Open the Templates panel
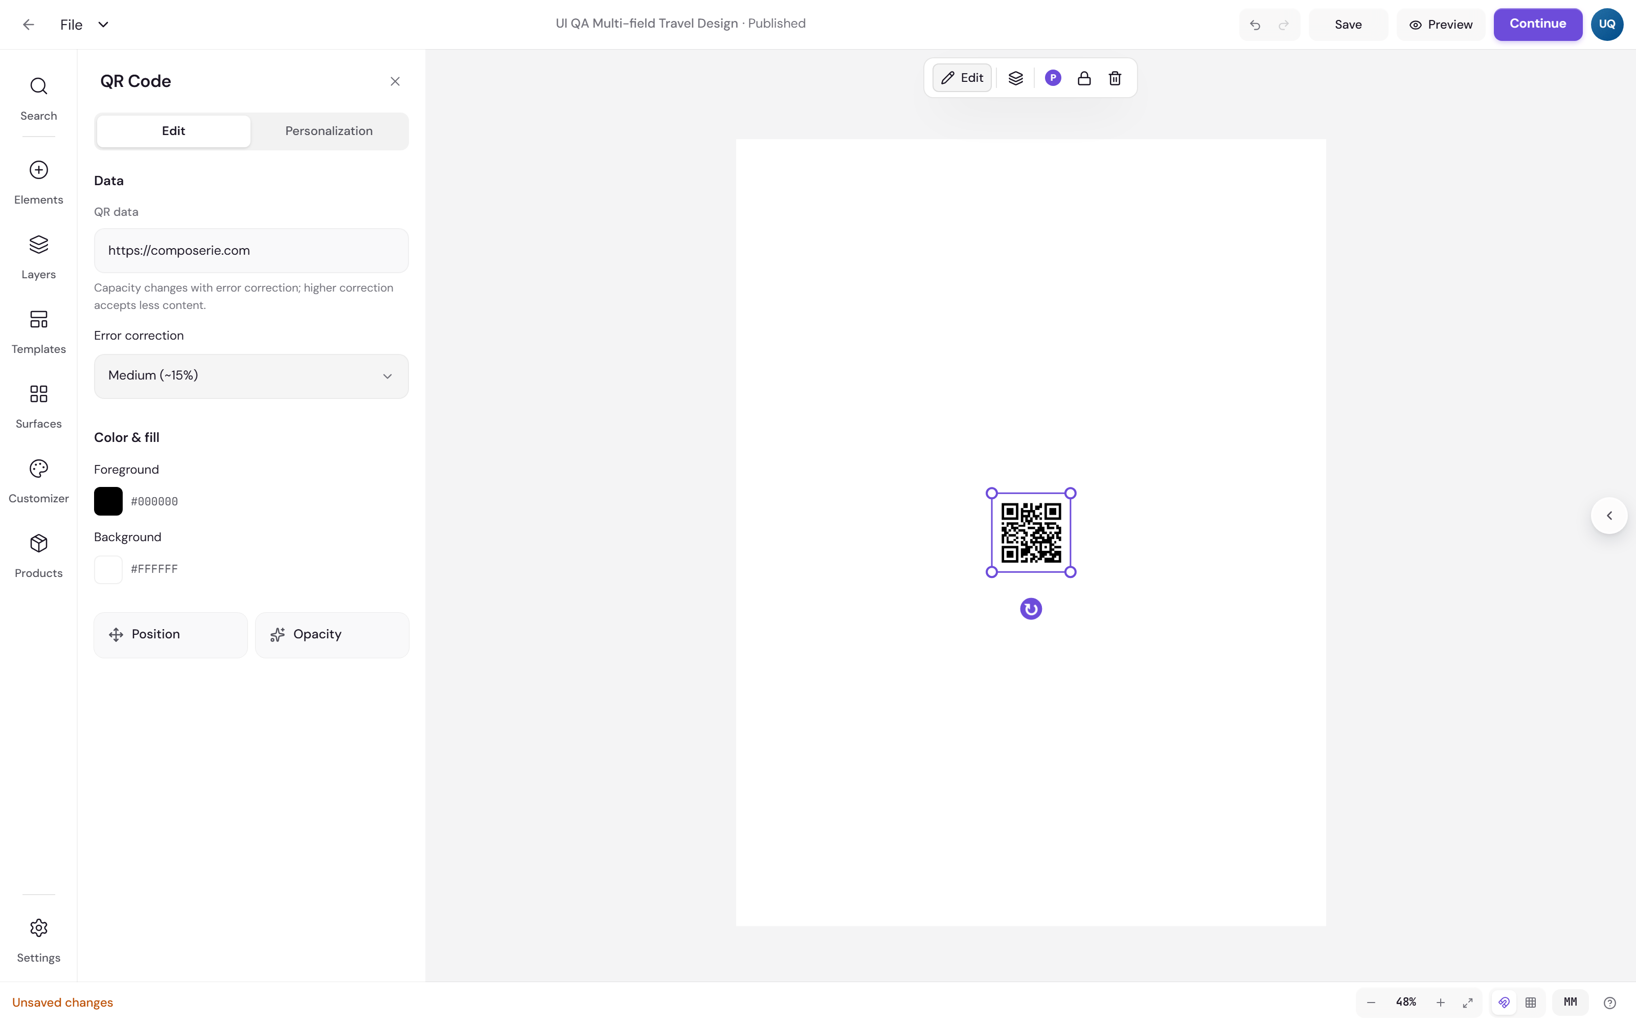The image size is (1636, 1023). (x=38, y=332)
